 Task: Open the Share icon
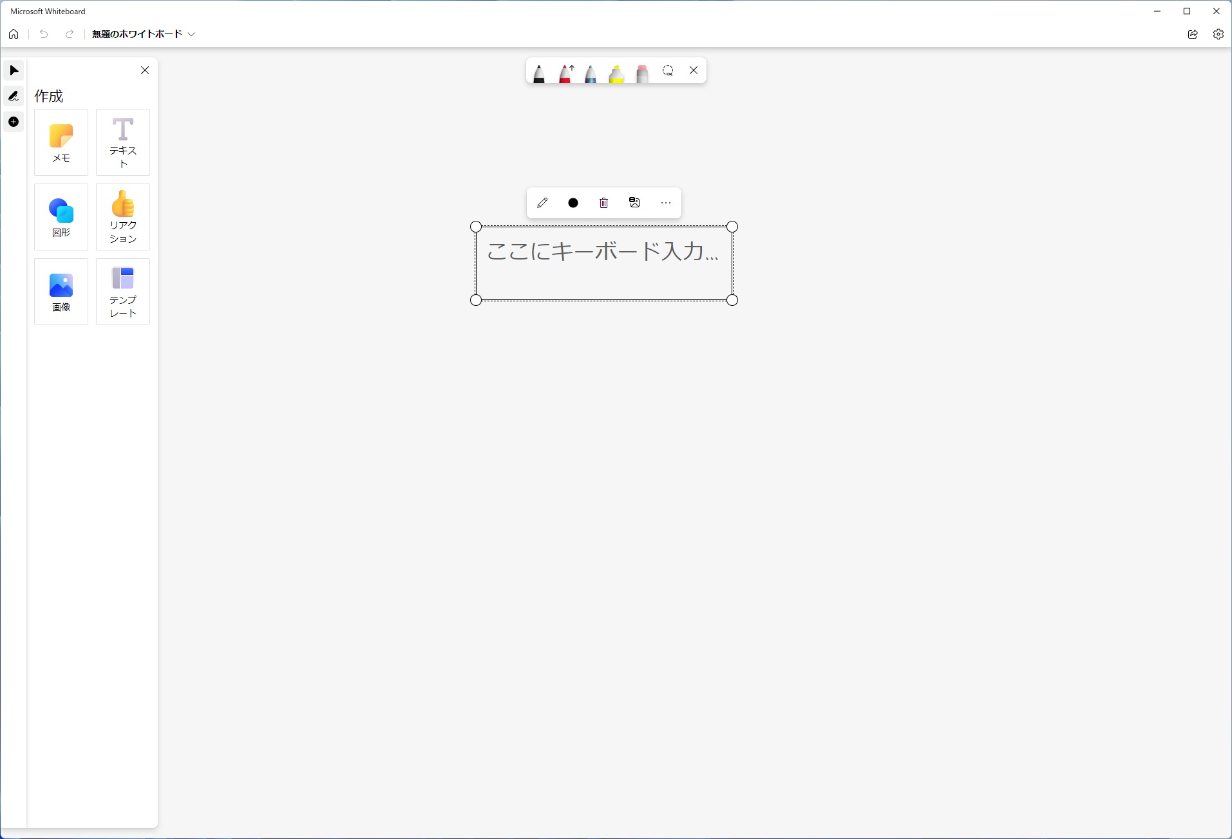coord(1193,34)
